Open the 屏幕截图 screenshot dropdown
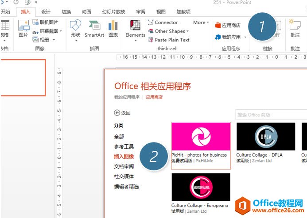Image resolution: width=307 pixels, height=218 pixels. (x=47, y=31)
